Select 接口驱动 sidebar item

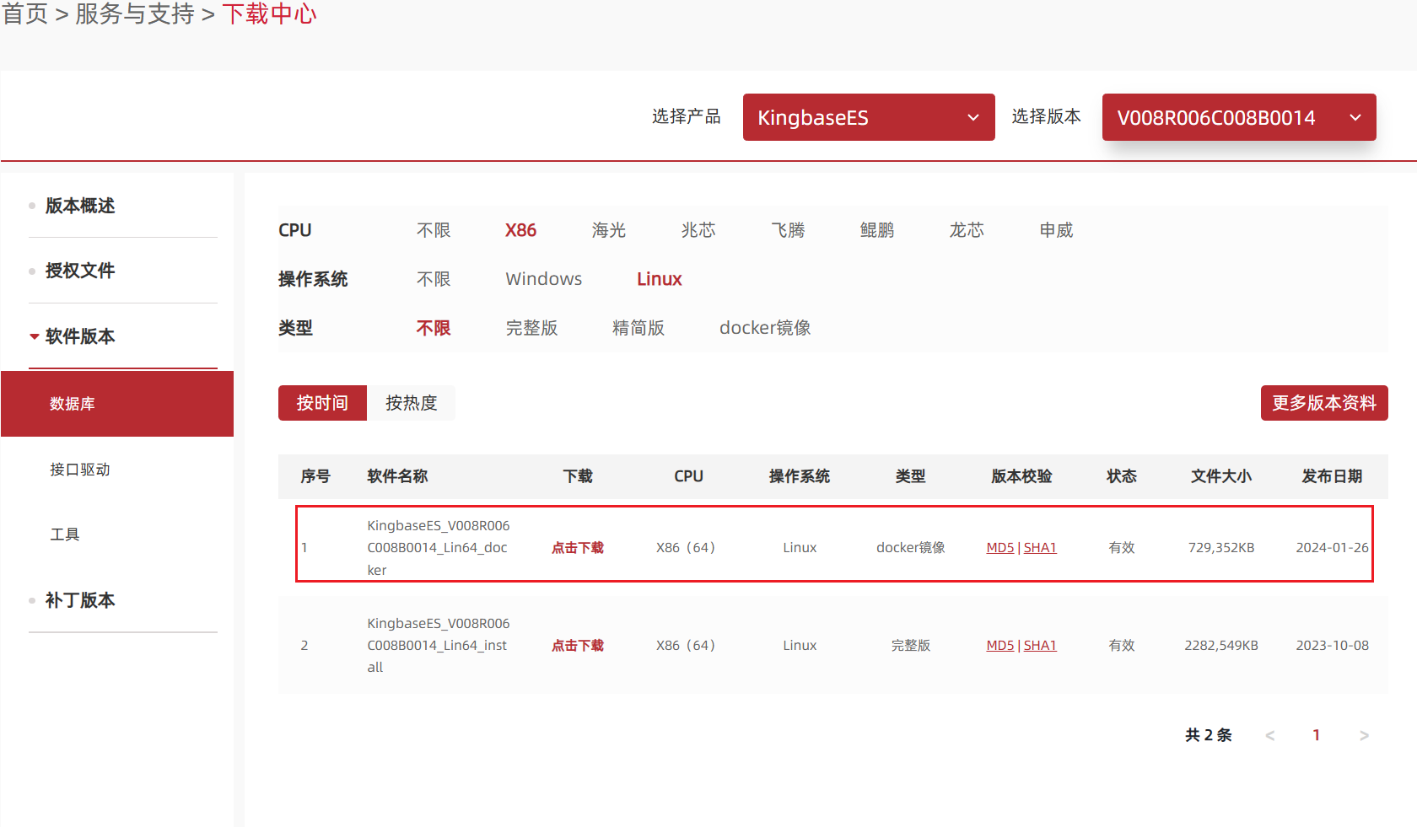coord(80,470)
